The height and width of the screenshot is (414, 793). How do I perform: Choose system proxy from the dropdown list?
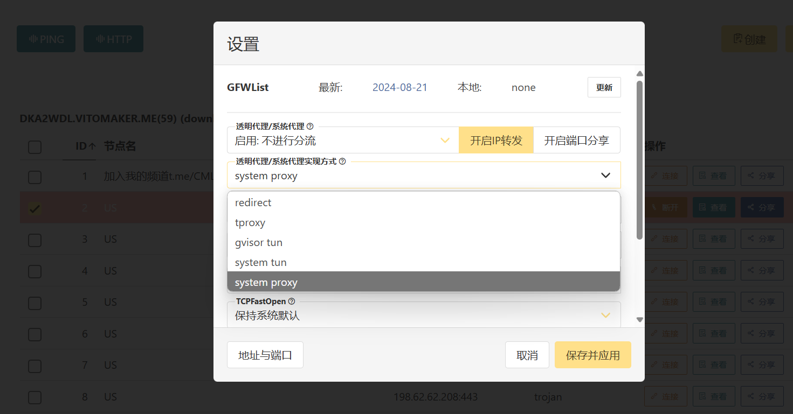(x=424, y=282)
